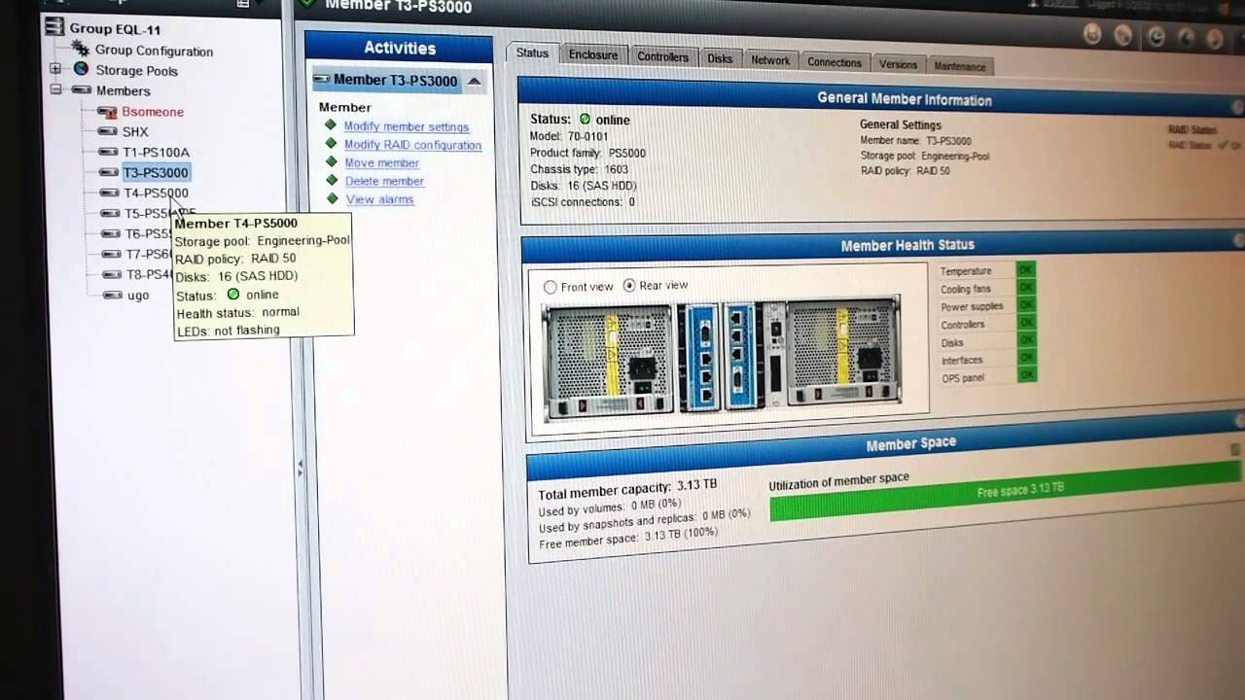Select the Members node label
Image resolution: width=1245 pixels, height=700 pixels.
click(124, 90)
